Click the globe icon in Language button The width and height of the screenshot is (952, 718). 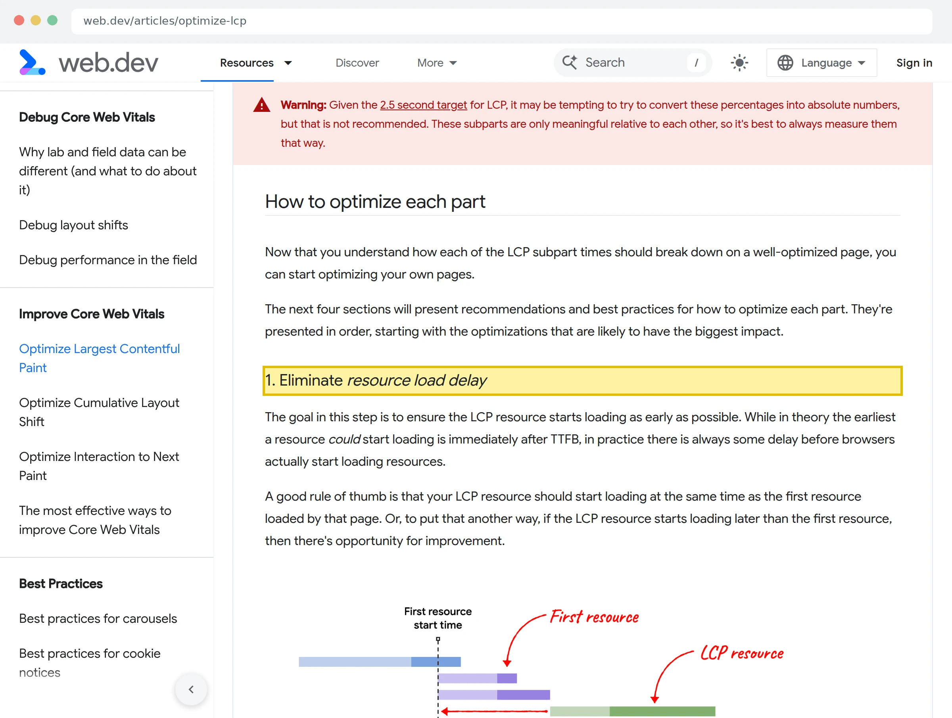click(785, 63)
